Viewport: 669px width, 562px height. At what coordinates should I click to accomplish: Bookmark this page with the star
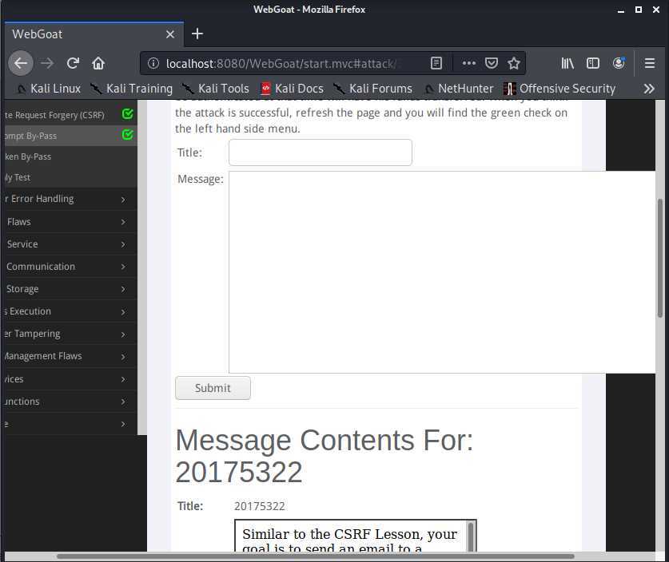514,64
